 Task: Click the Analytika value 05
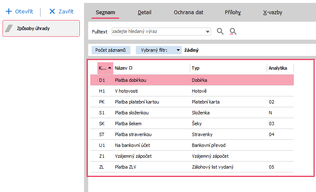[271, 167]
